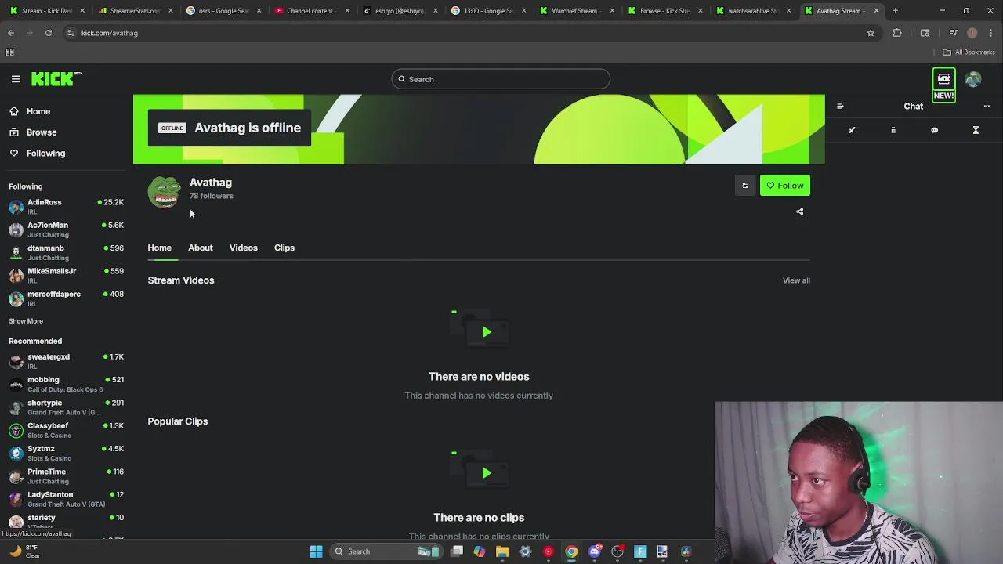The image size is (1003, 564).
Task: Open All Bookmarks folder
Action: pos(969,52)
